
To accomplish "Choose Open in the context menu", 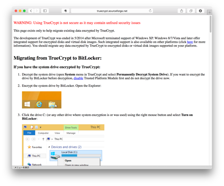I will point(68,161).
